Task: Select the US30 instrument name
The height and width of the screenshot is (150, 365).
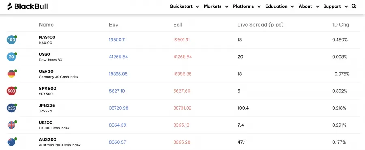Action: pyautogui.click(x=45, y=54)
